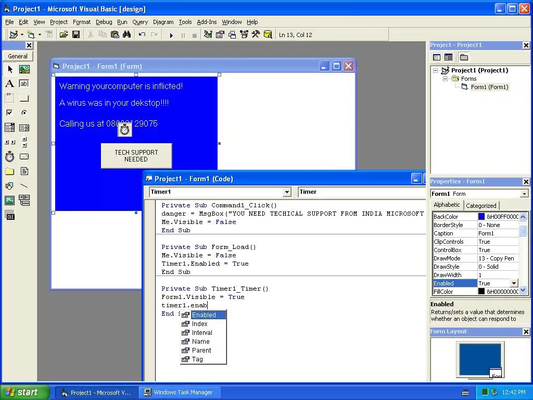533x400 pixels.
Task: Select the Frame tool
Action: (10, 98)
